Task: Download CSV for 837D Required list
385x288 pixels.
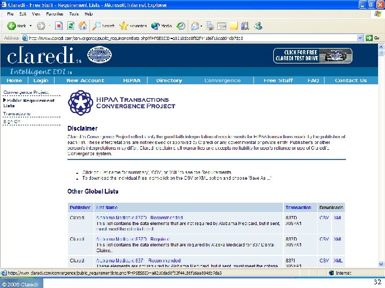Action: point(324,239)
